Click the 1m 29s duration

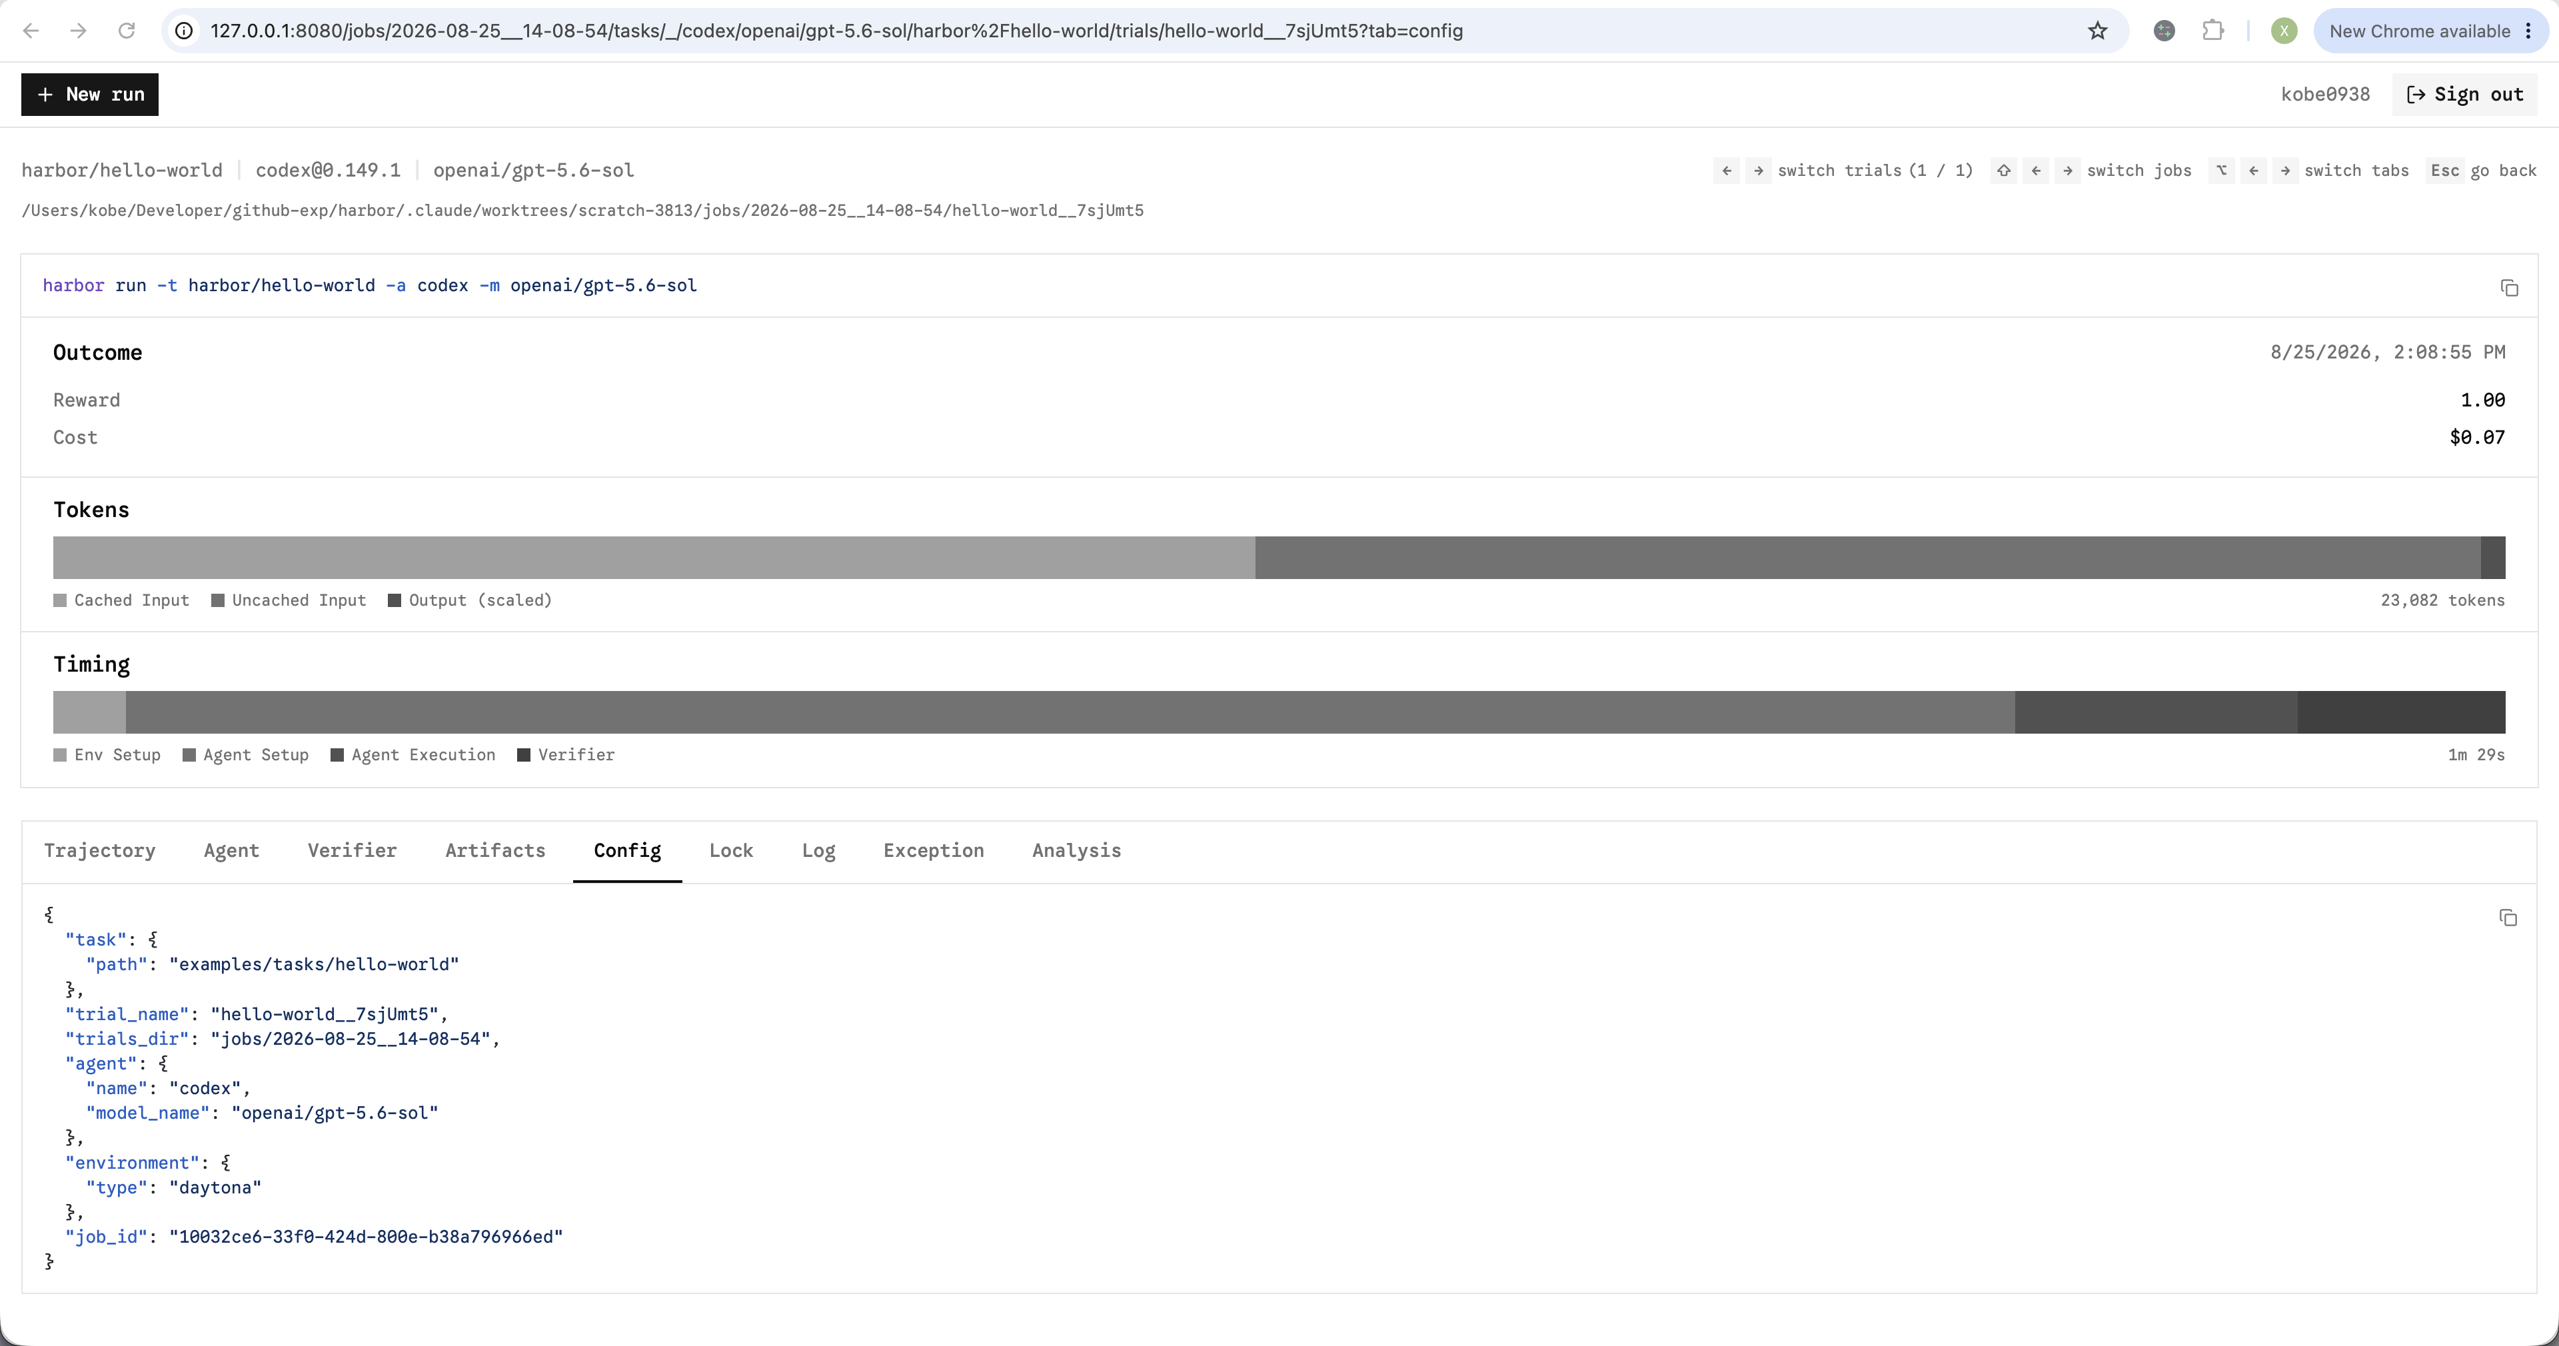(x=2476, y=755)
